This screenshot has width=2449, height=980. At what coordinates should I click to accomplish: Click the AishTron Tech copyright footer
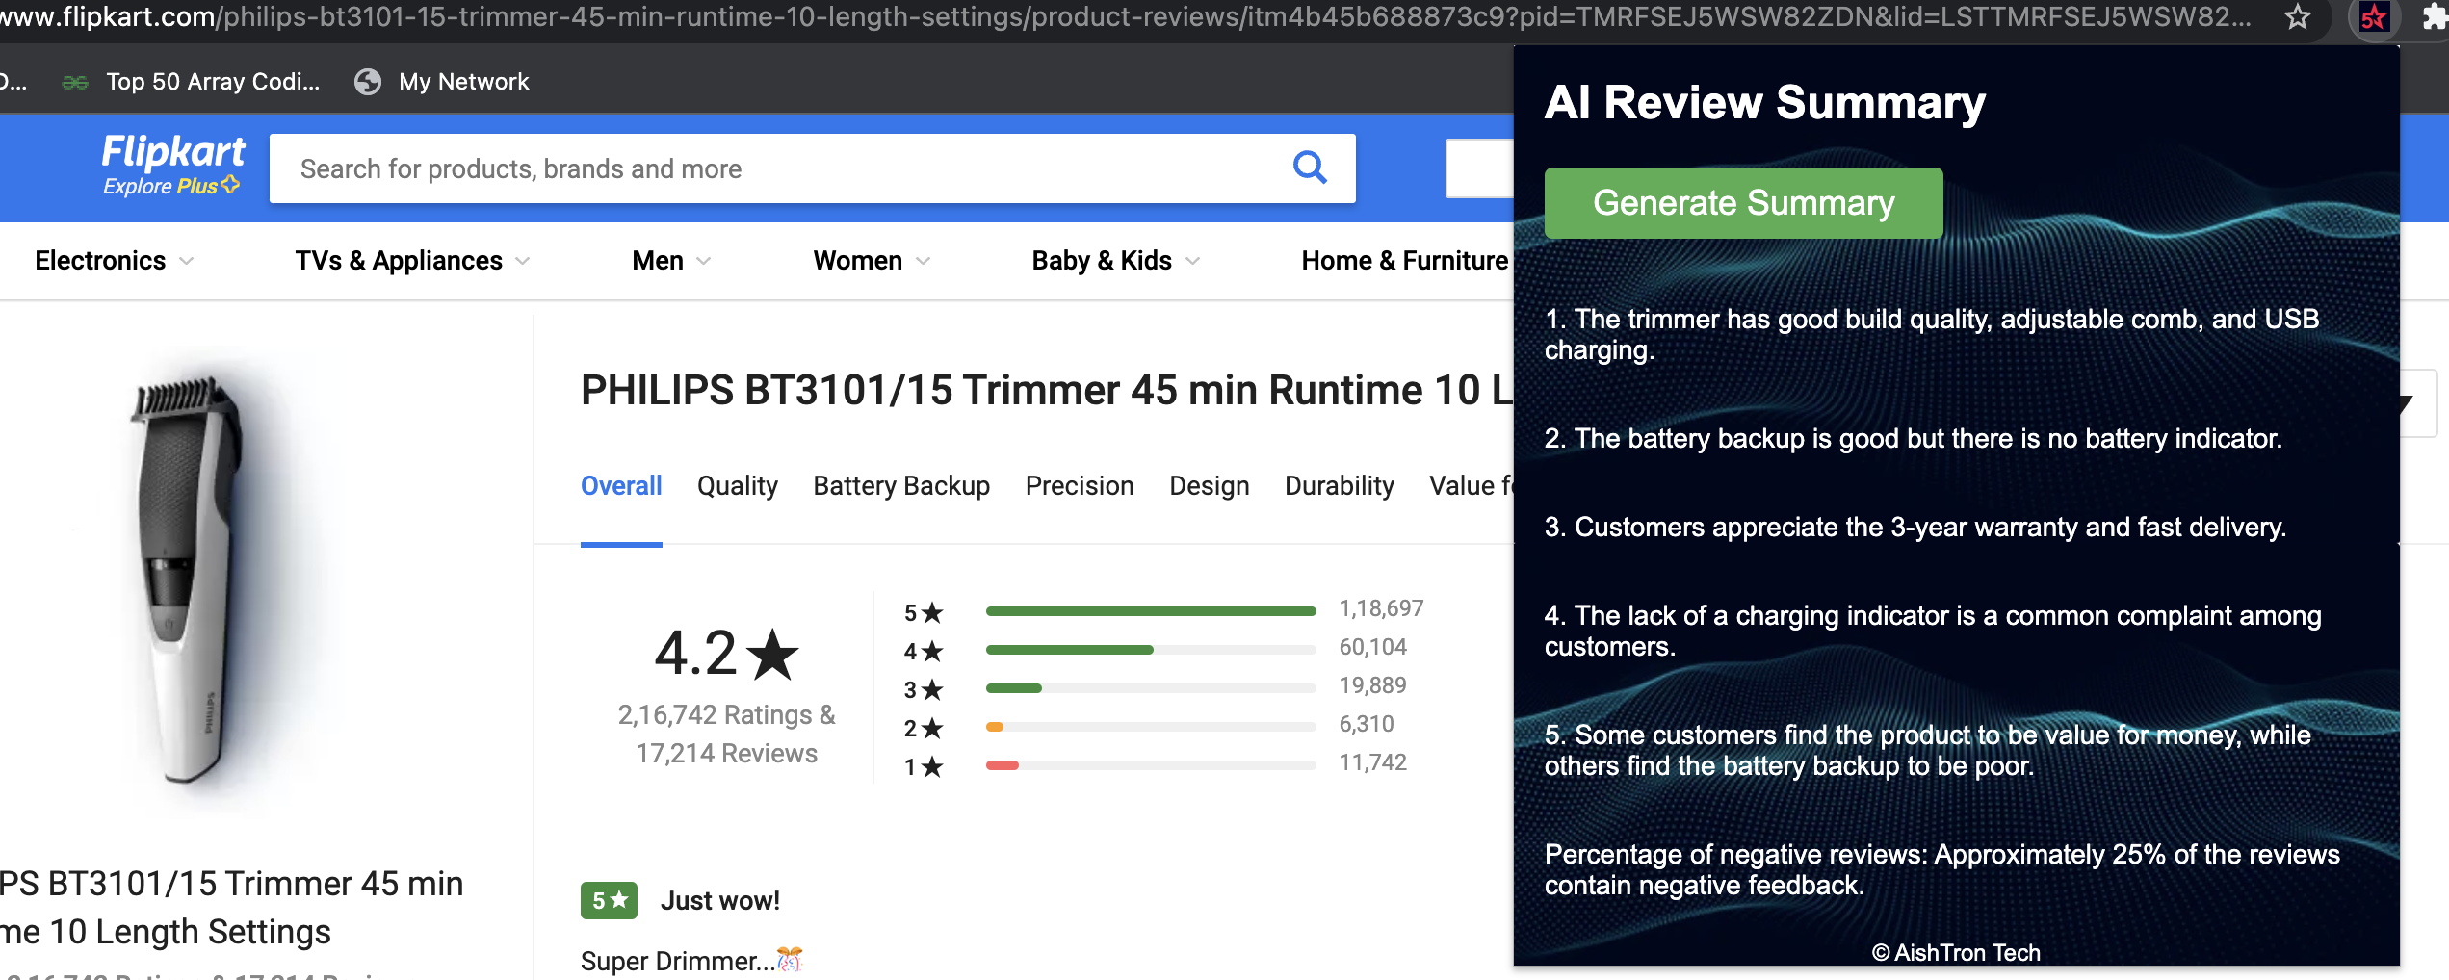1956,952
